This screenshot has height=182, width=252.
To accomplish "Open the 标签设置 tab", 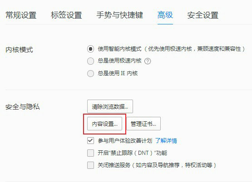I will (66, 15).
